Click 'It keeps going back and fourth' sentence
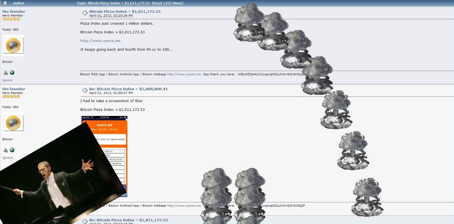 (x=126, y=49)
